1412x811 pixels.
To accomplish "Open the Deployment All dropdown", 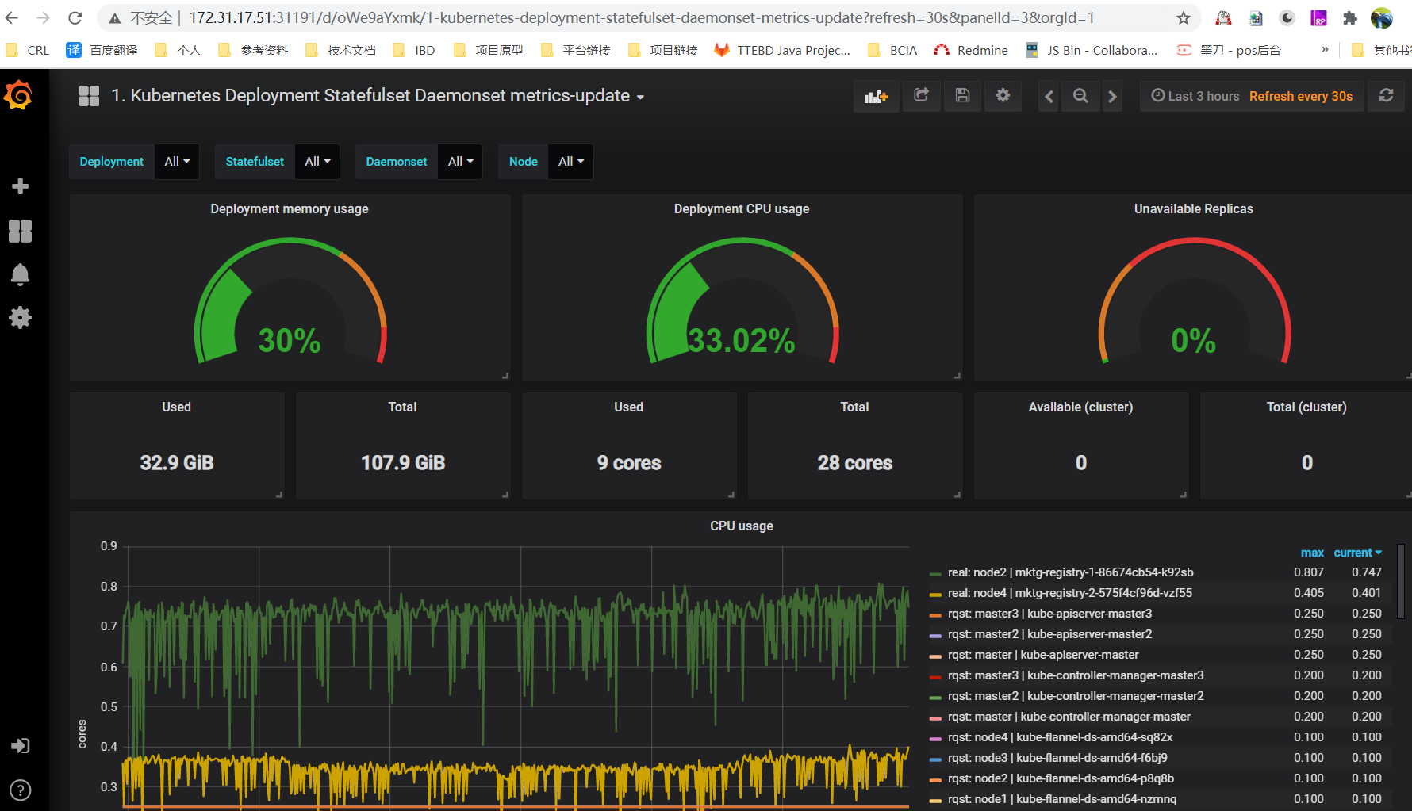I will click(176, 161).
